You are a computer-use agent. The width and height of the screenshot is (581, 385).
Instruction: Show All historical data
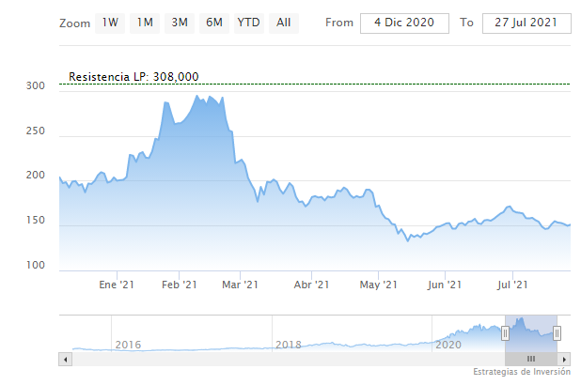tap(283, 23)
